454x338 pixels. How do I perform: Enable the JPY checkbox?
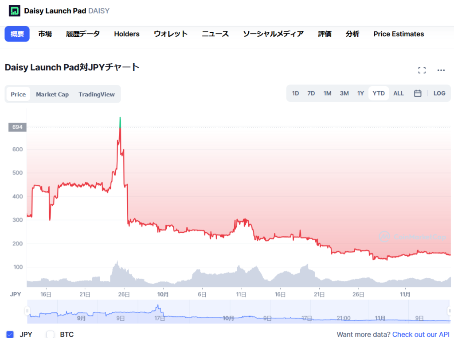10,334
